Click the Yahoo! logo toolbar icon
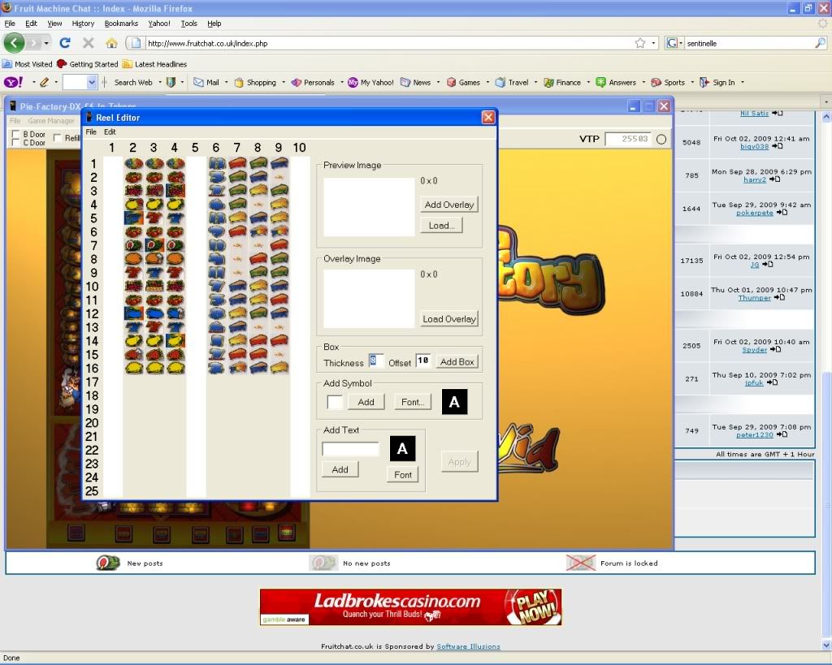 pyautogui.click(x=12, y=82)
